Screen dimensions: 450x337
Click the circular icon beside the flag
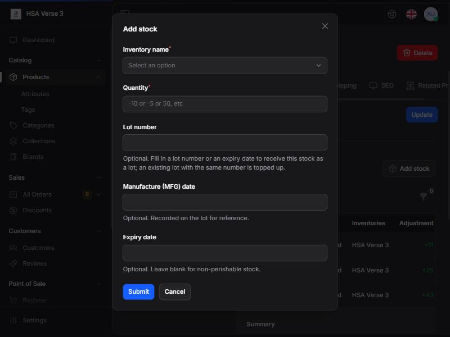point(391,14)
